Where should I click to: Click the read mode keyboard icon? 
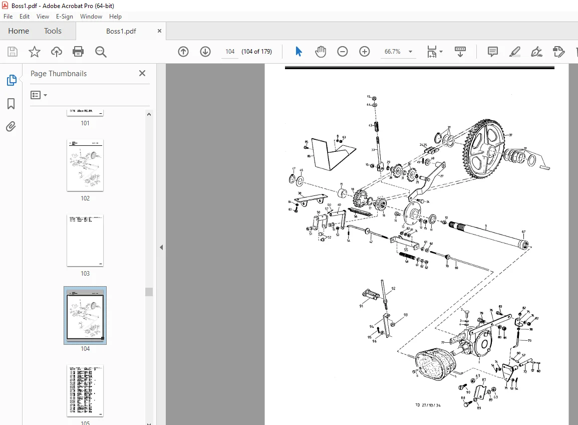pyautogui.click(x=460, y=52)
